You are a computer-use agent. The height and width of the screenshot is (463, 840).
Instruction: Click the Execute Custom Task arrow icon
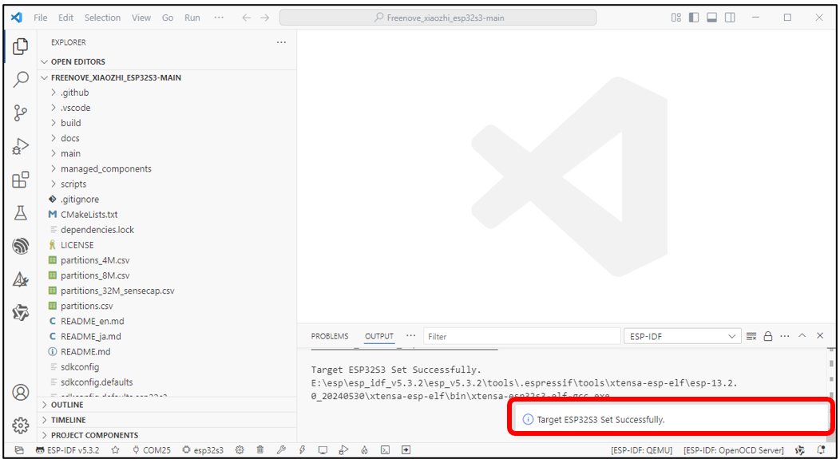point(406,450)
